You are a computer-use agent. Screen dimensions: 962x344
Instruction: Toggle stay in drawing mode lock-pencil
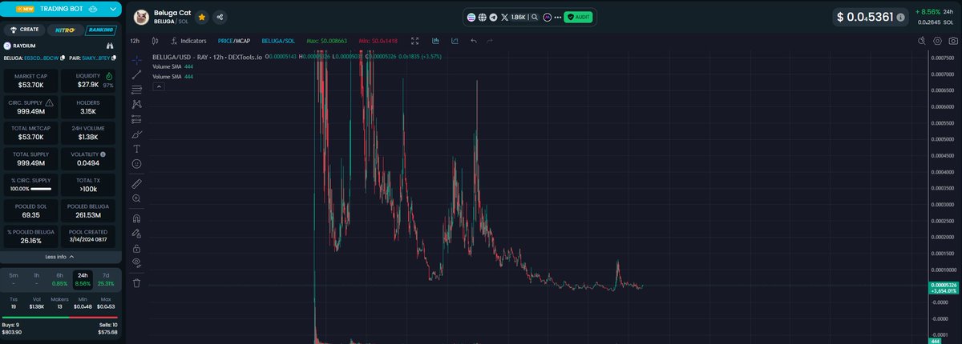click(x=136, y=234)
